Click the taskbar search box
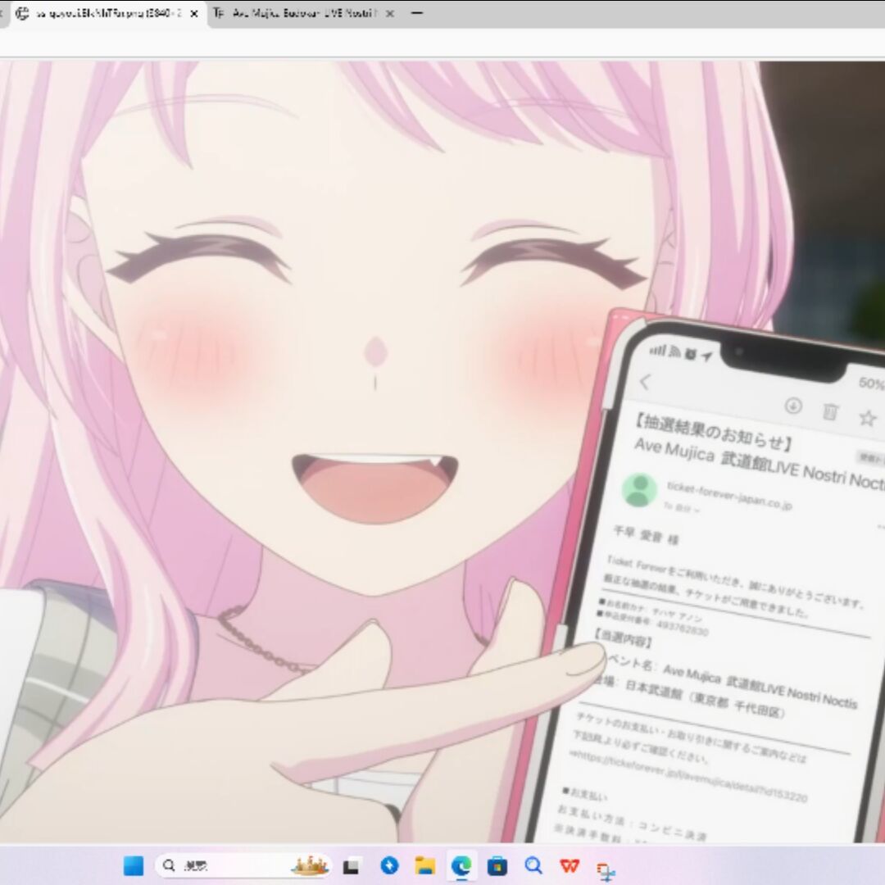885x885 pixels. pyautogui.click(x=243, y=865)
